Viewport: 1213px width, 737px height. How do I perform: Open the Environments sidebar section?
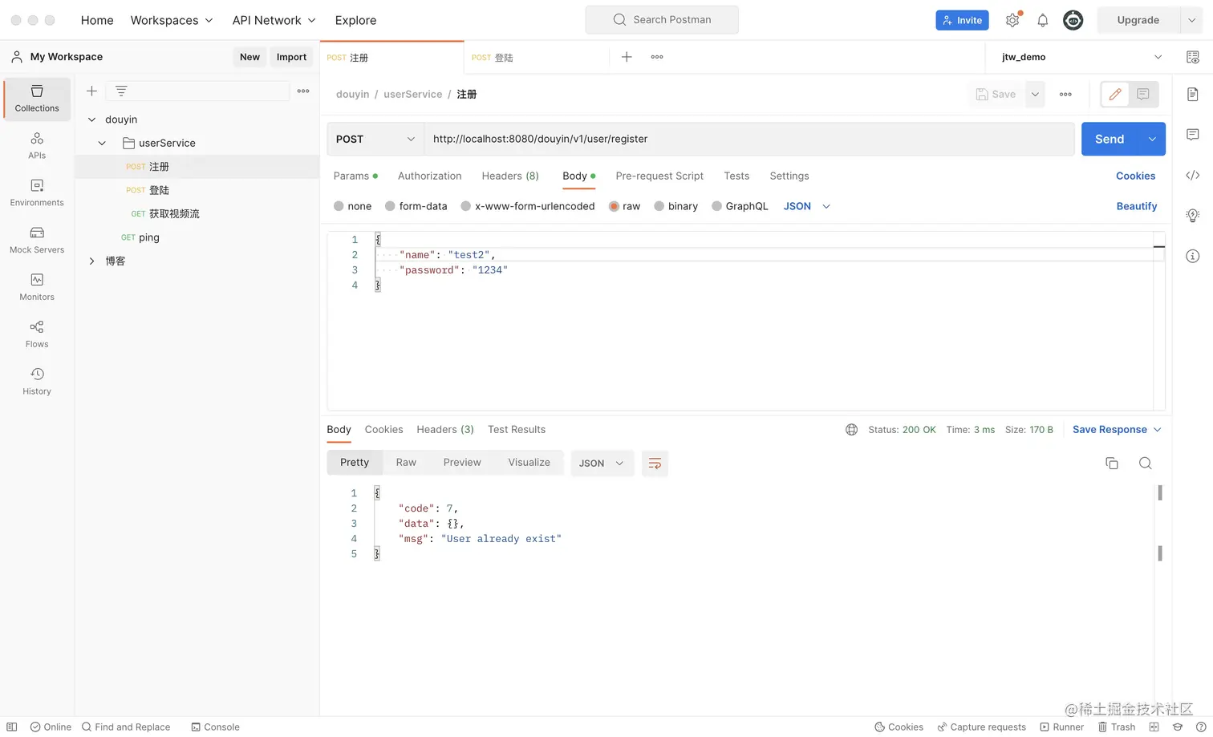coord(37,193)
